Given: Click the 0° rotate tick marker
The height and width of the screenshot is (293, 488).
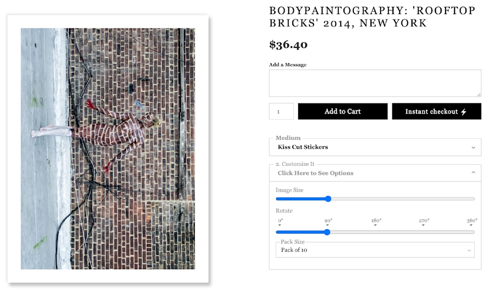Looking at the screenshot, I should 280,222.
